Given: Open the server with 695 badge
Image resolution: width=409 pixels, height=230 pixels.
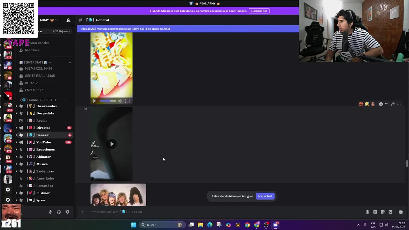Looking at the screenshot, I should (8, 138).
